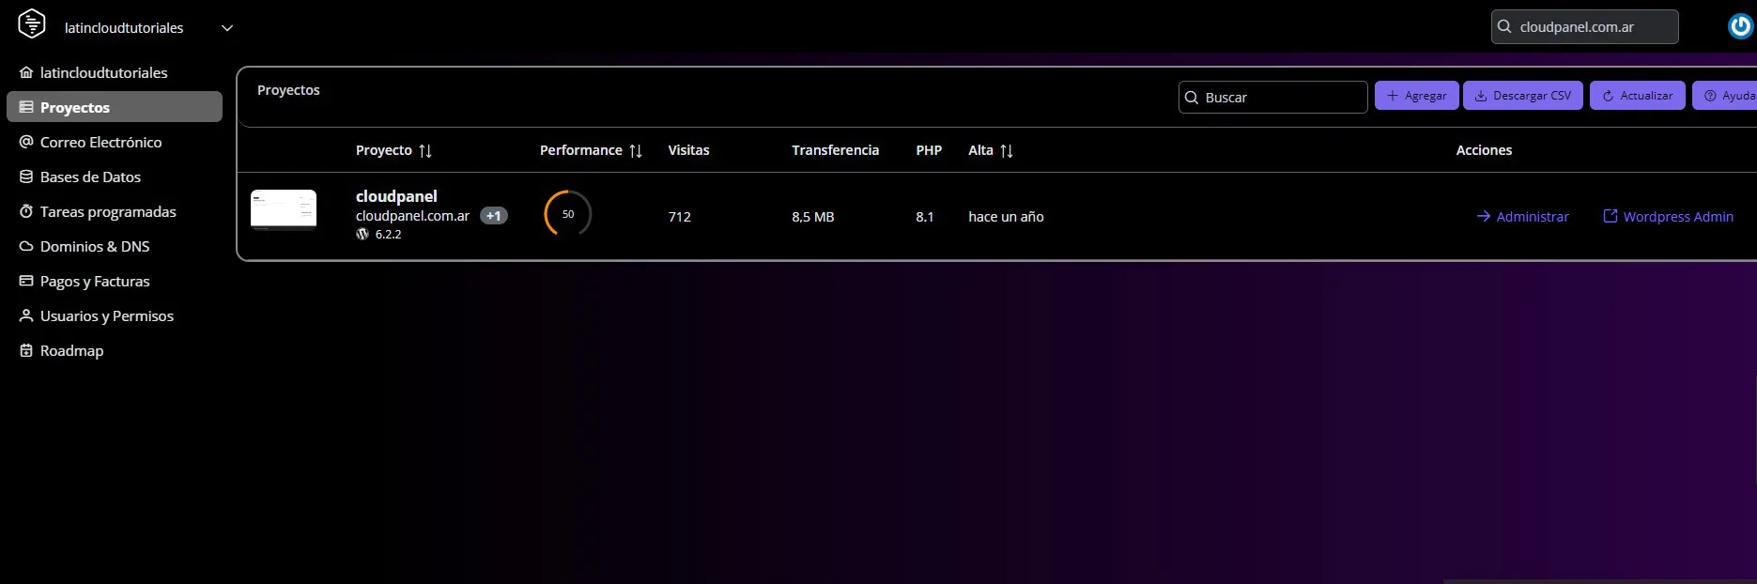The width and height of the screenshot is (1757, 584).
Task: Sort by Proyecto column arrows
Action: pos(425,150)
